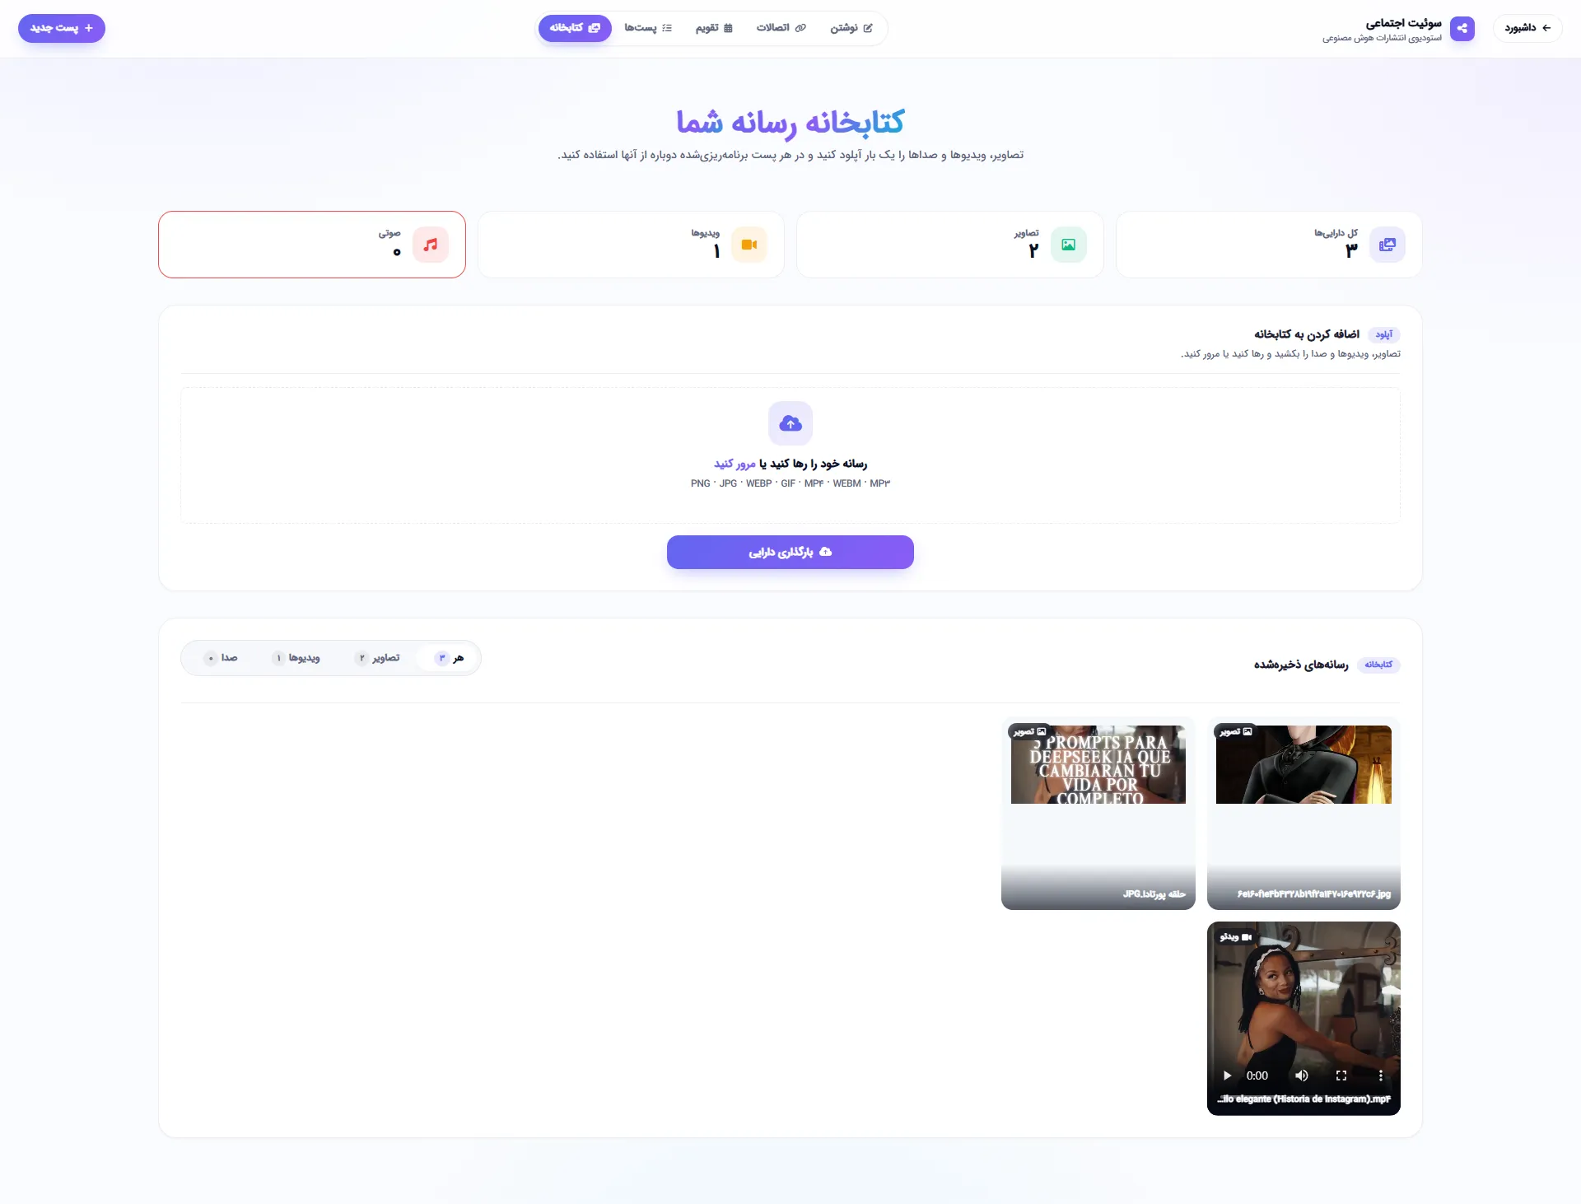1581x1204 pixels.
Task: Click the کل دارایی‌ها stat card label
Action: click(x=1336, y=233)
